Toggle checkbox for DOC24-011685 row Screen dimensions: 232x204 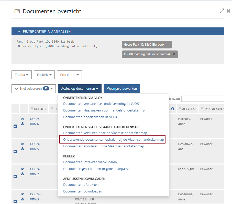15,151
